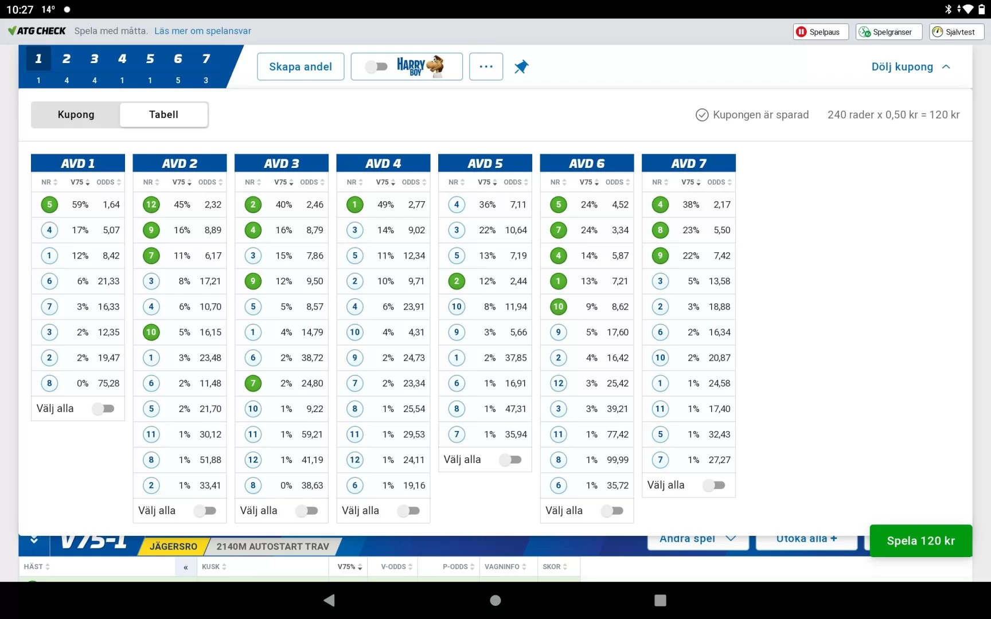The height and width of the screenshot is (619, 991).
Task: Switch to the Kupong tab
Action: pos(76,115)
